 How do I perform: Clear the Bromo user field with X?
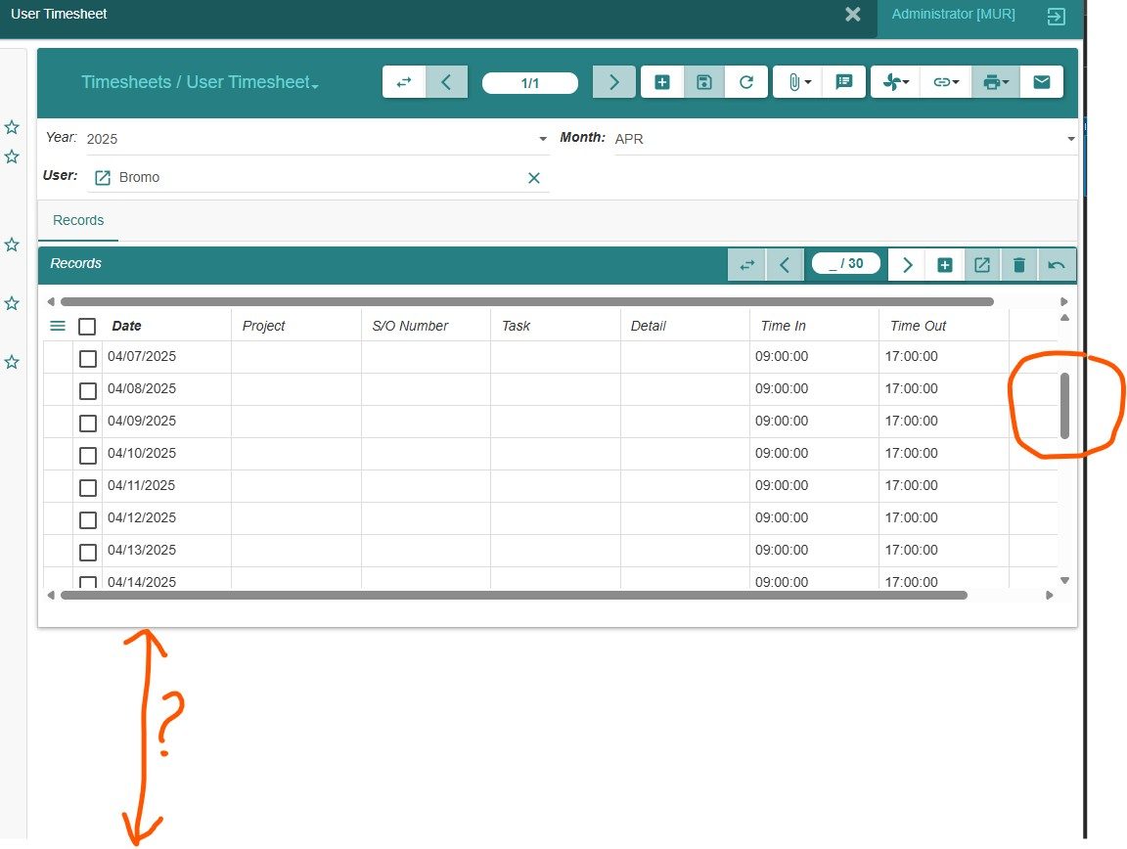533,178
